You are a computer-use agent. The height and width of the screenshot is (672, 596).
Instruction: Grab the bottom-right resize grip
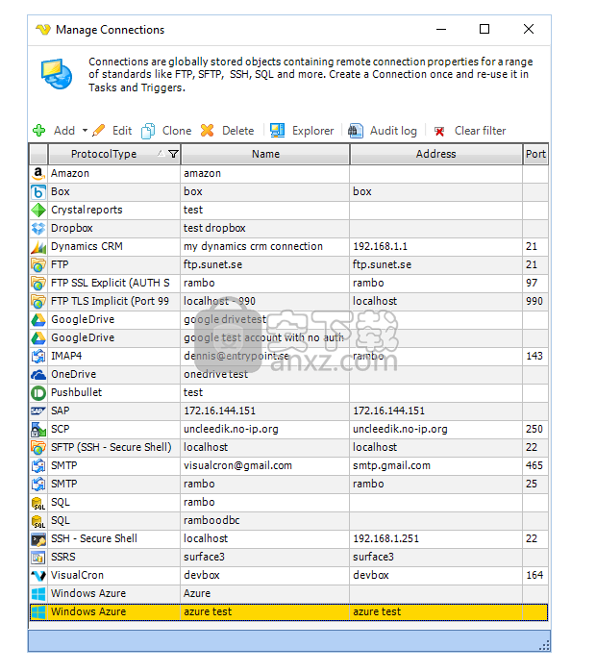tap(545, 646)
